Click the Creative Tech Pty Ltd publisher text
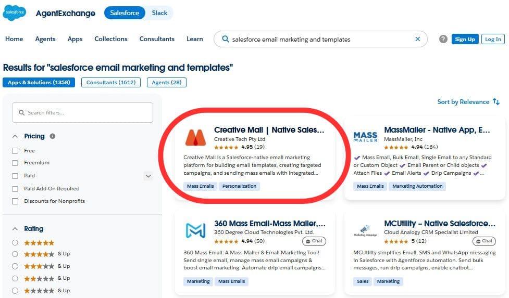Viewport: 509px width, 298px height. coord(240,139)
